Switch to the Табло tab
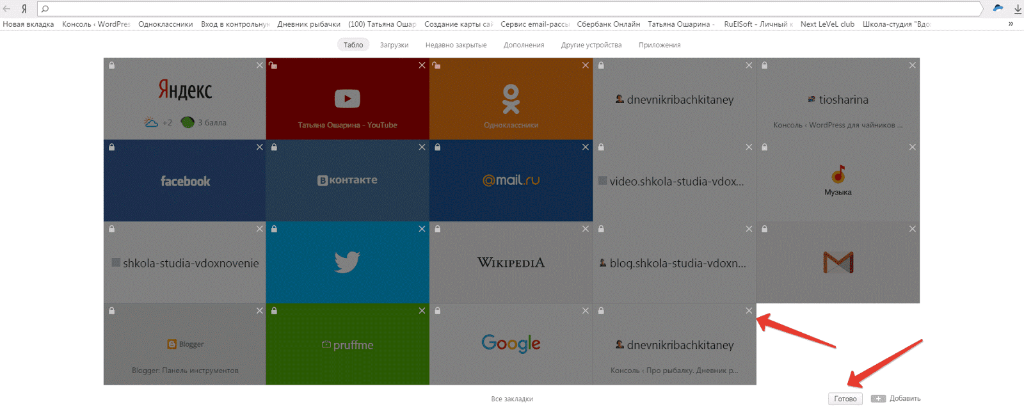Screen dimensions: 1024x409 (353, 45)
